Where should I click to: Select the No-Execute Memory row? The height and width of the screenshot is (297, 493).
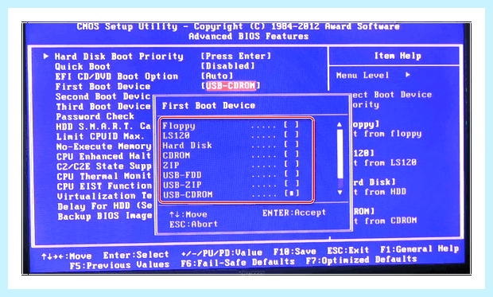tap(103, 147)
